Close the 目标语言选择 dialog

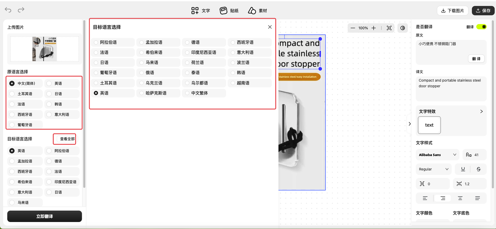tap(270, 27)
